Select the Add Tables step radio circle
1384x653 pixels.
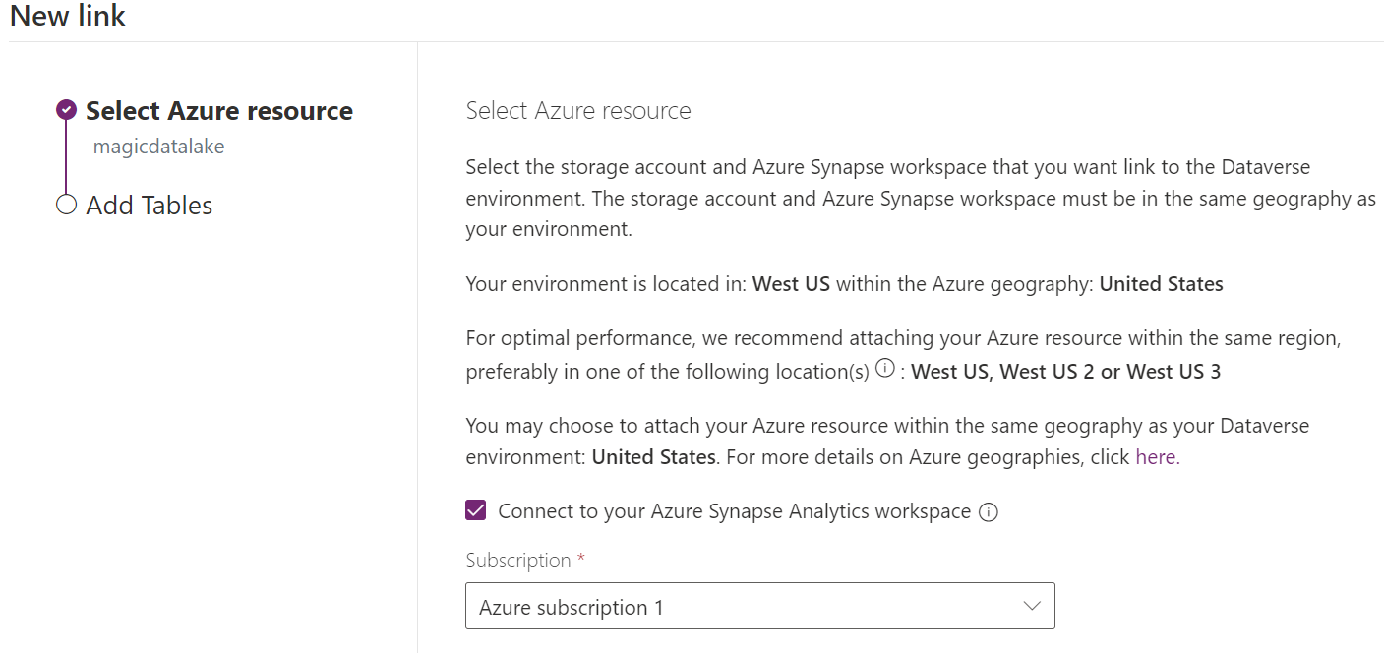click(x=65, y=205)
